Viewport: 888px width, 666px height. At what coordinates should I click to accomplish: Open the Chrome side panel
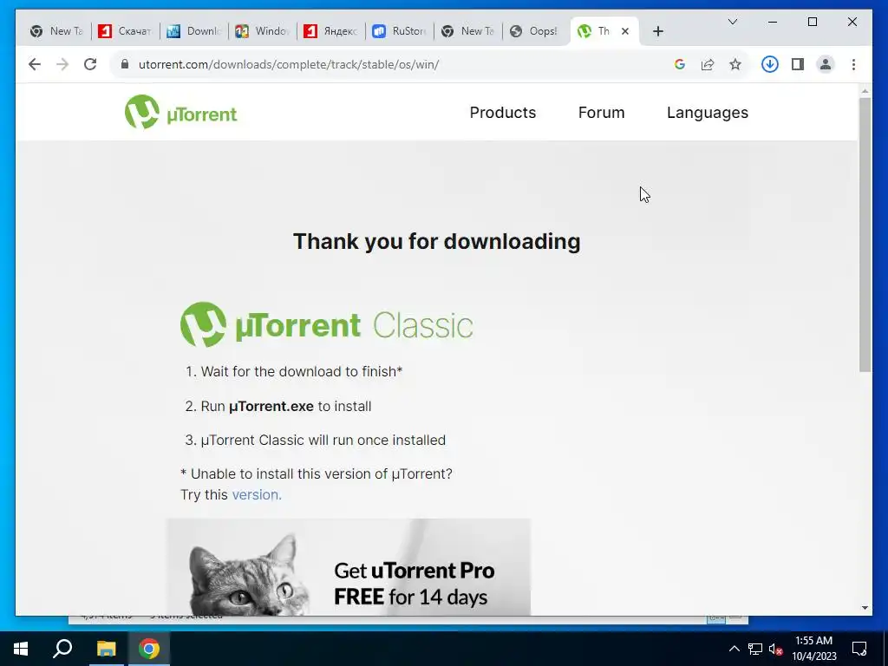tap(798, 64)
